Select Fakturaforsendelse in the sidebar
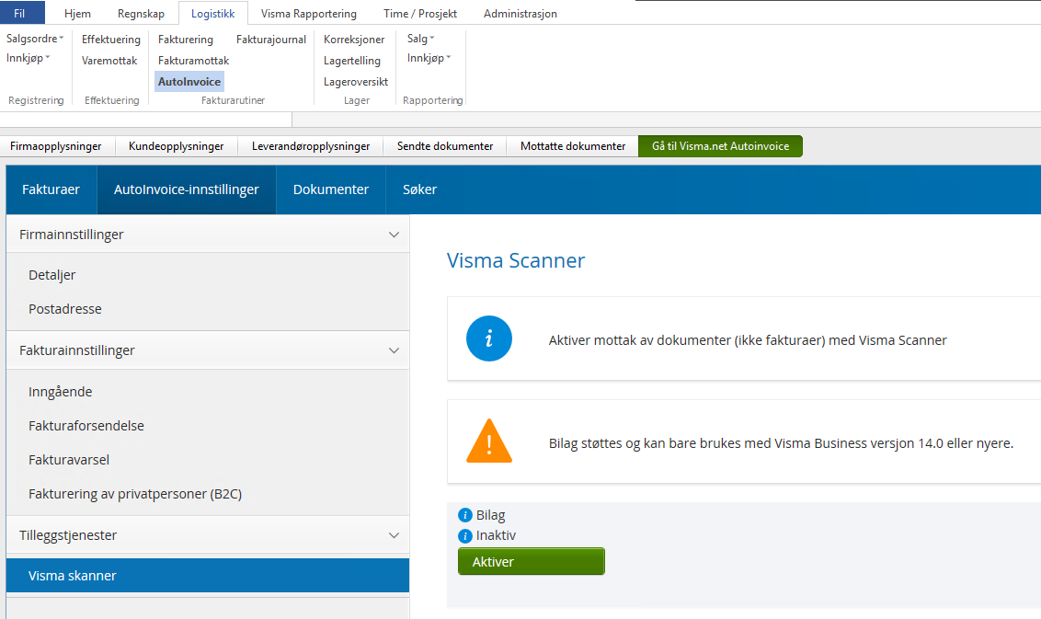Image resolution: width=1041 pixels, height=619 pixels. pyautogui.click(x=86, y=426)
